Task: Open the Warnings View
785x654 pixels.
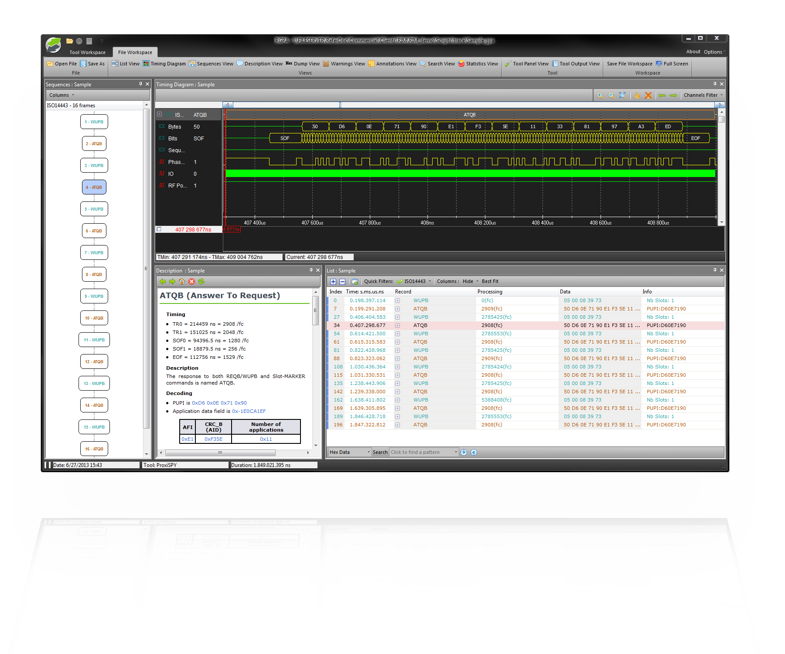Action: click(x=344, y=64)
